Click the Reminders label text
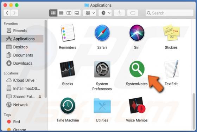The width and height of the screenshot is (197, 132). pyautogui.click(x=68, y=47)
